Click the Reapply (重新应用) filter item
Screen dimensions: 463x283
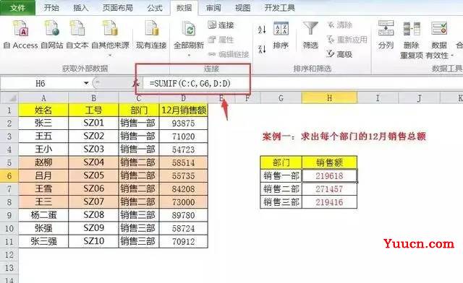pyautogui.click(x=347, y=40)
